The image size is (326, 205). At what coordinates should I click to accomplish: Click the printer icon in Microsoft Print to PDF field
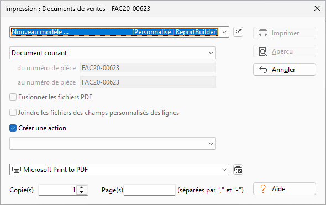(17, 170)
